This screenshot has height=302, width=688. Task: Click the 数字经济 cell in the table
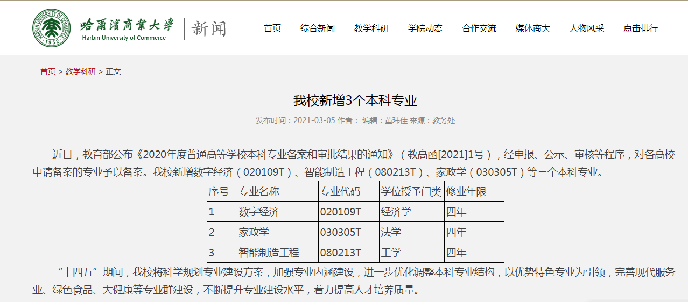click(x=259, y=212)
